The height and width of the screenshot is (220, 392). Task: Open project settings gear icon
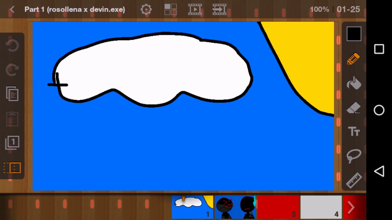click(x=146, y=9)
